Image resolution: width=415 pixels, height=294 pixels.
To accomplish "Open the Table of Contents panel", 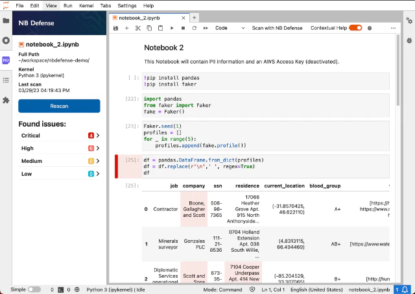I will click(6, 80).
